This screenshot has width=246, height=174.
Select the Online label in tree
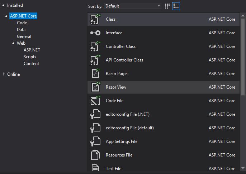coord(14,74)
